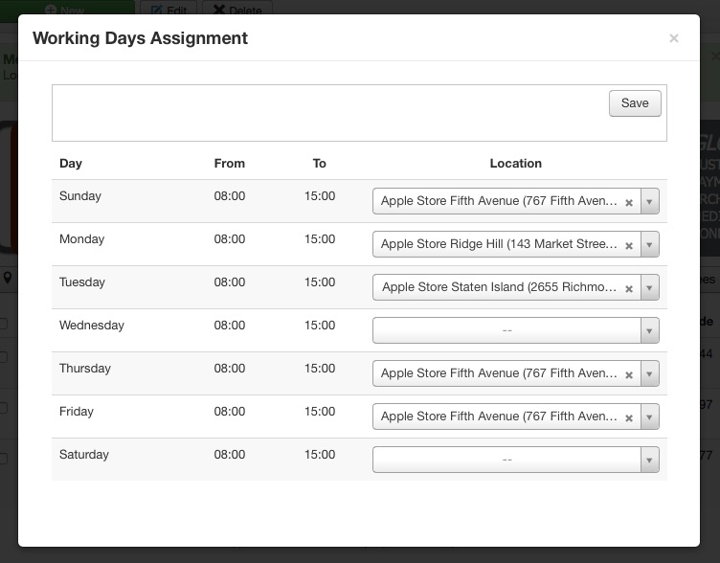Screen dimensions: 720x563
Task: Open the empty Saturday location dropdown
Action: (516, 460)
